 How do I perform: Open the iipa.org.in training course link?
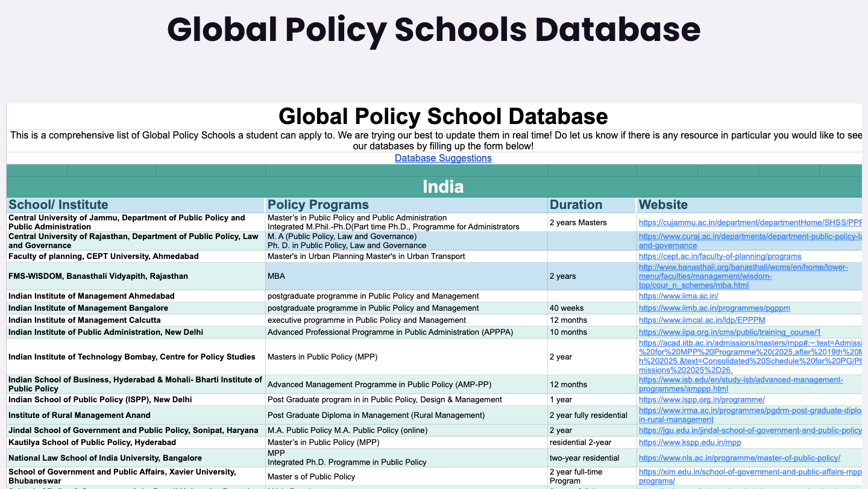[730, 332]
